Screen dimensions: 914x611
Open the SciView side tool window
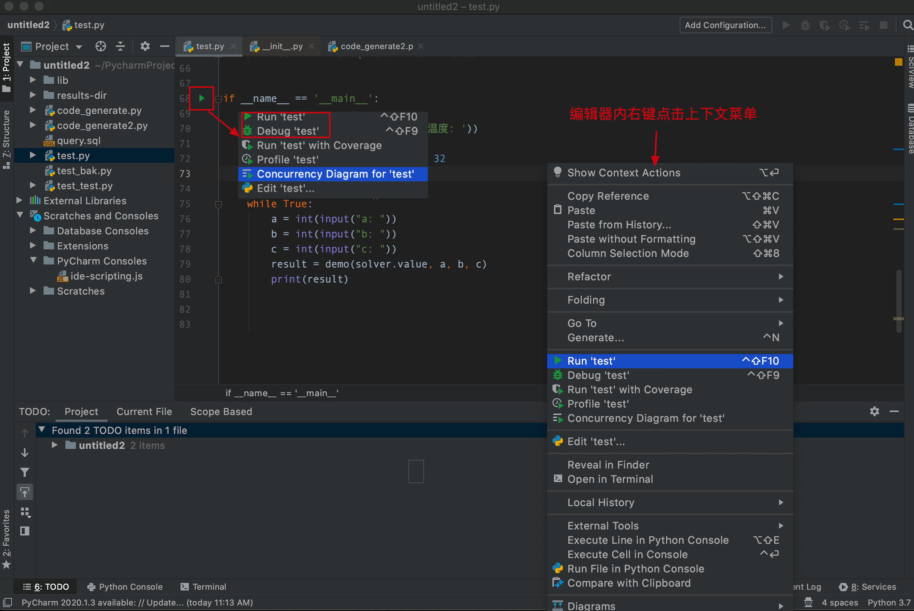[x=910, y=66]
